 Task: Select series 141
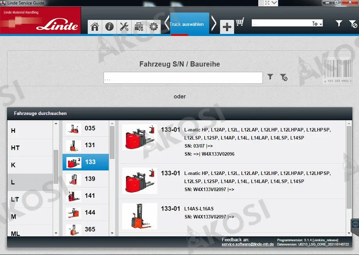(x=86, y=196)
